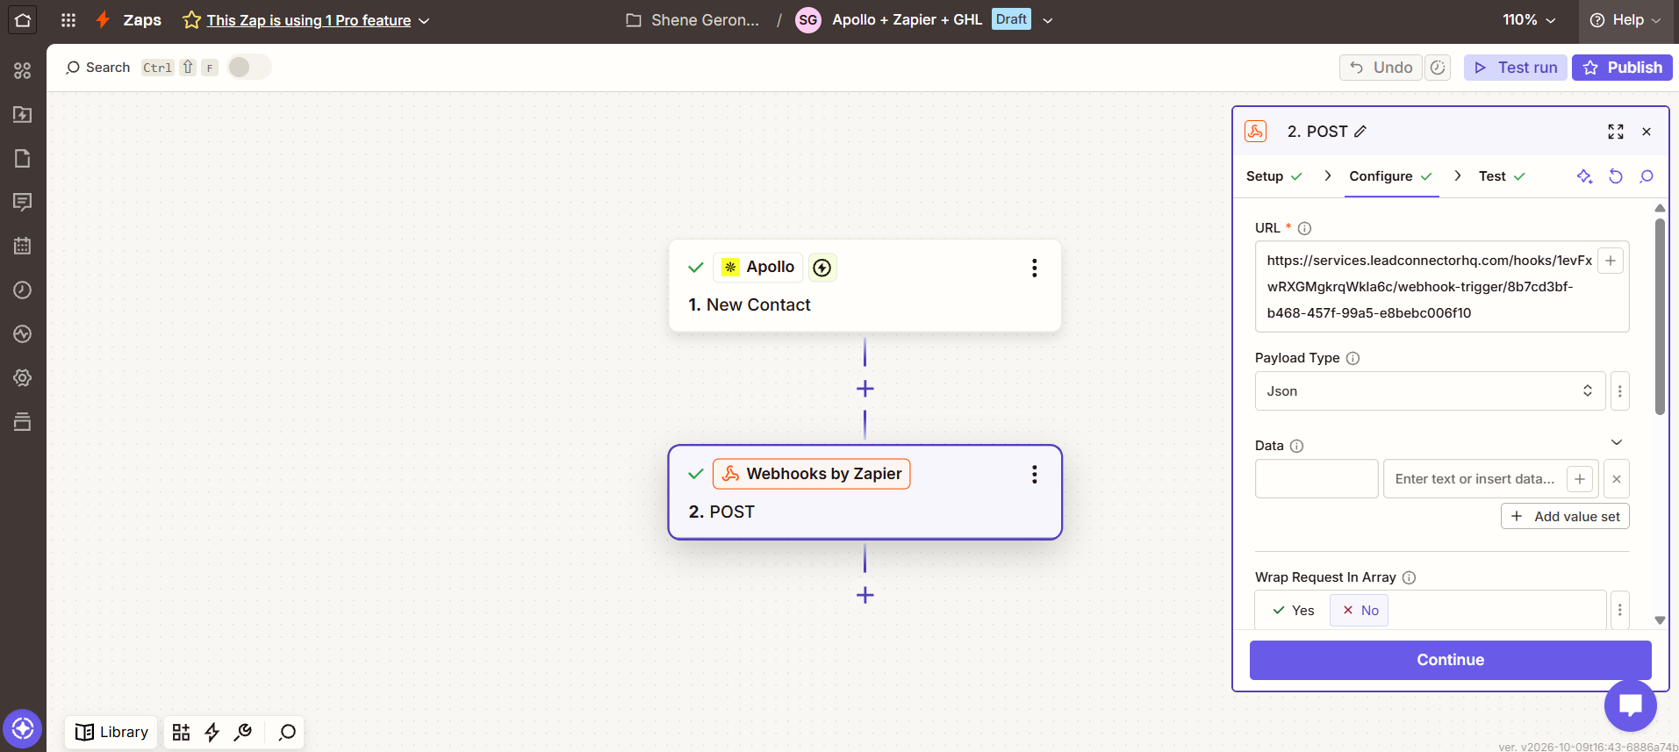Click the AI sparkle icon in step panel
The image size is (1679, 752).
pos(1584,176)
